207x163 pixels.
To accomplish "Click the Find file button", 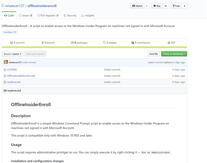I will pos(154,54).
